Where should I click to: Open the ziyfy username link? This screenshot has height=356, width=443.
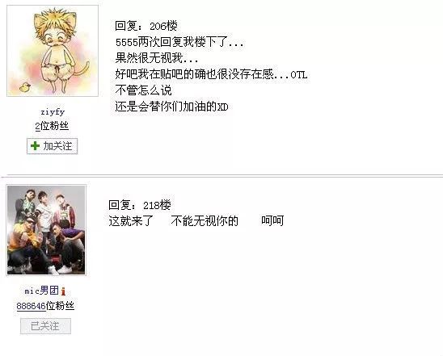(x=53, y=111)
